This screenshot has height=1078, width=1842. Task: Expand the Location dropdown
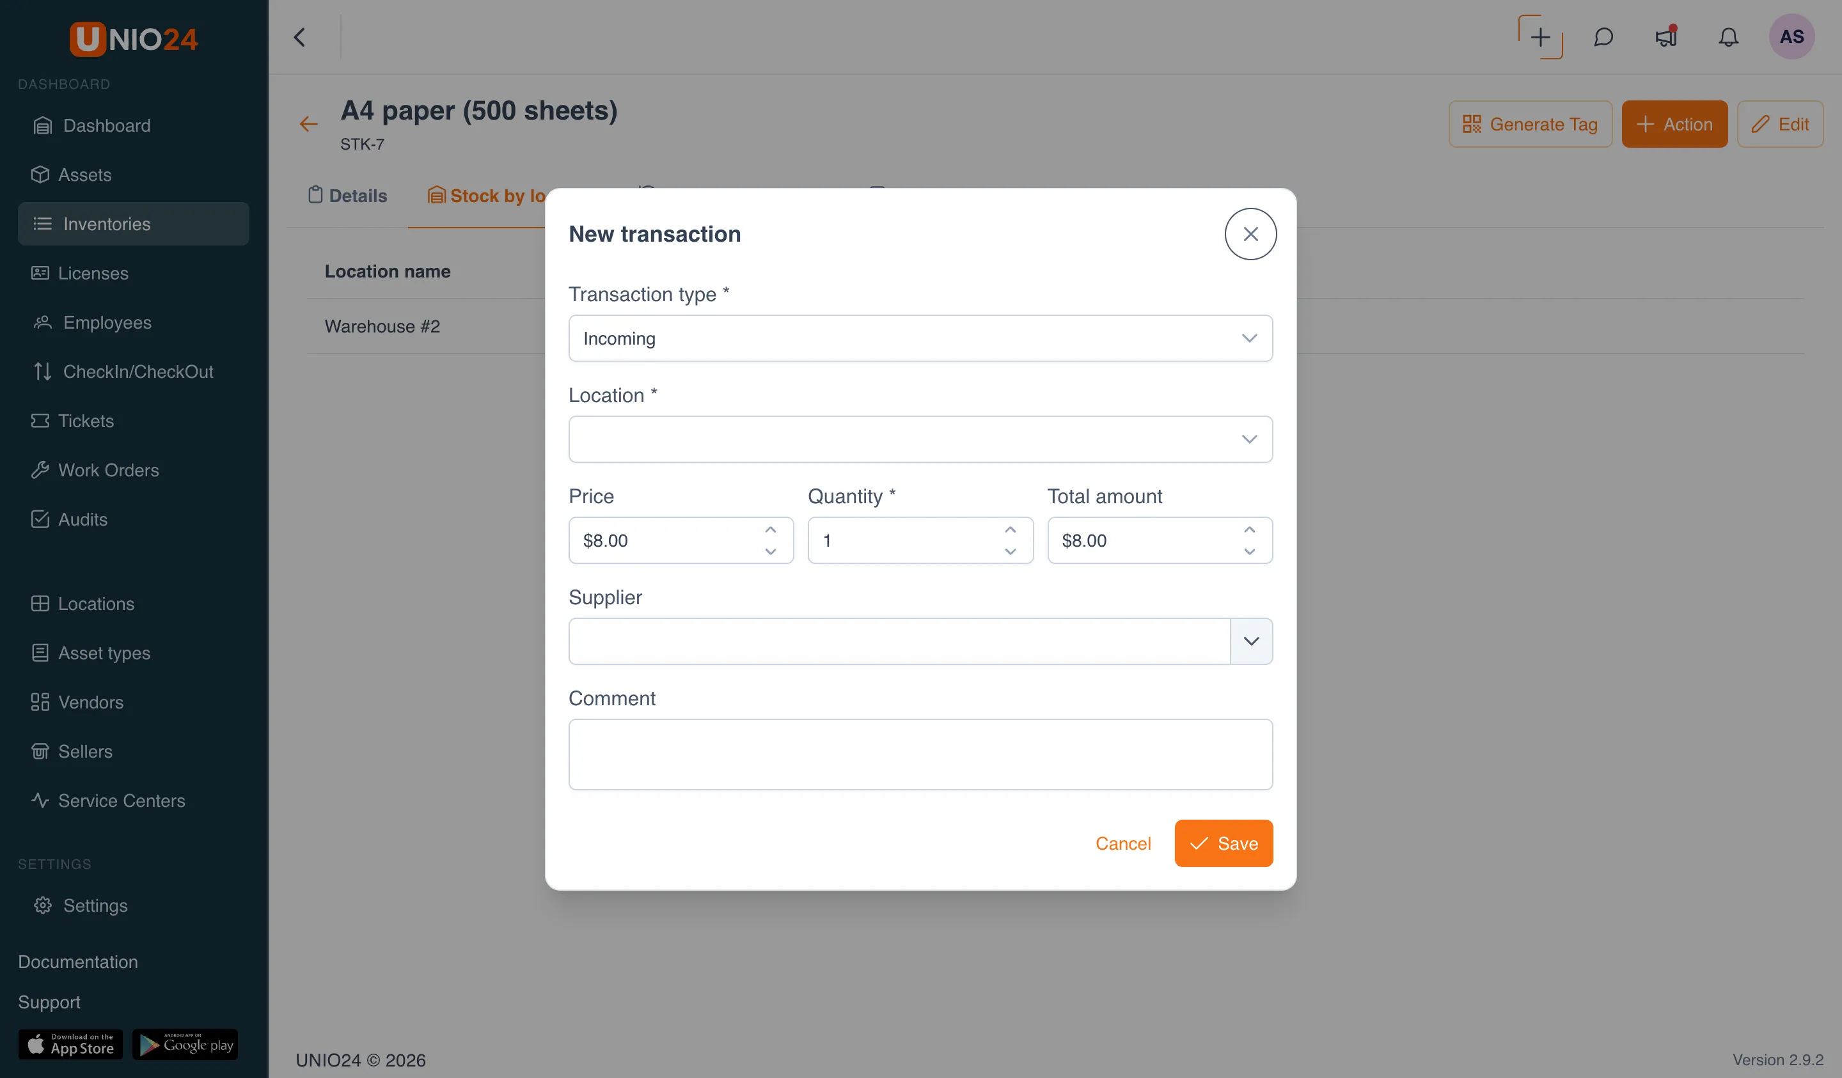[x=920, y=439]
